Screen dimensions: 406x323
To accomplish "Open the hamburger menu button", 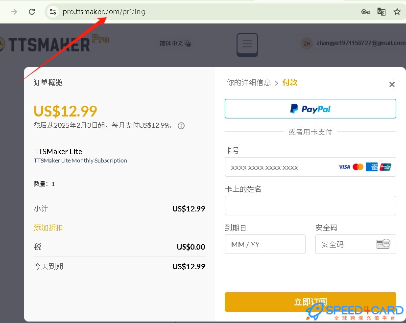I will (247, 45).
